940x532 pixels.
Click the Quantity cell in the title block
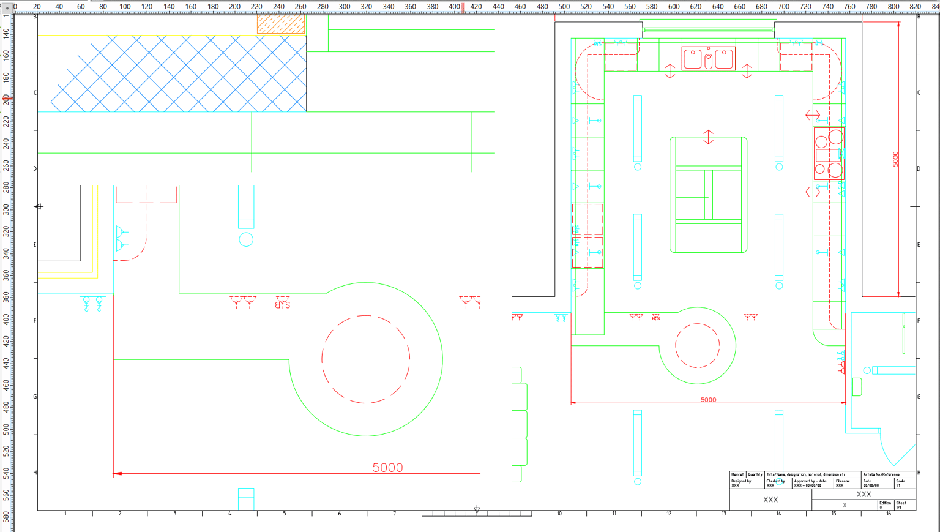(755, 474)
